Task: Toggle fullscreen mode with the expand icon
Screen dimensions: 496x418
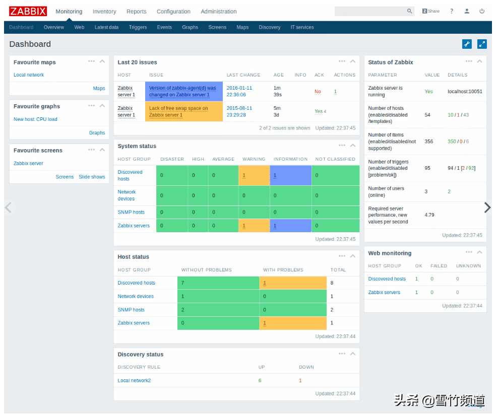Action: point(482,44)
